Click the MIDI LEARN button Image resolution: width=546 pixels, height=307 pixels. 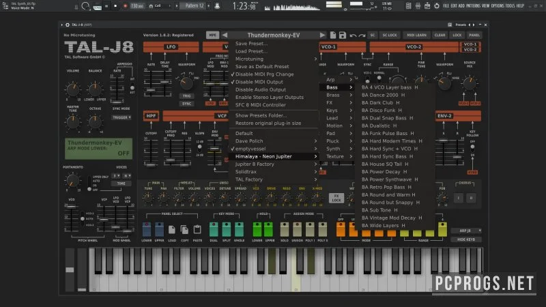416,35
